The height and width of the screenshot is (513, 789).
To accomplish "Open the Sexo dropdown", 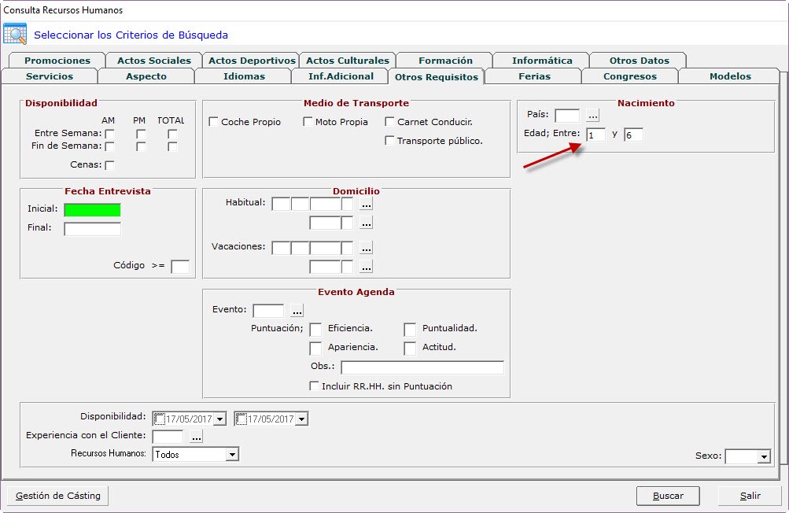I will [x=764, y=456].
